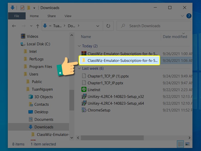The width and height of the screenshot is (201, 151).
Task: Click the Search Downloads field
Action: [x=153, y=26]
